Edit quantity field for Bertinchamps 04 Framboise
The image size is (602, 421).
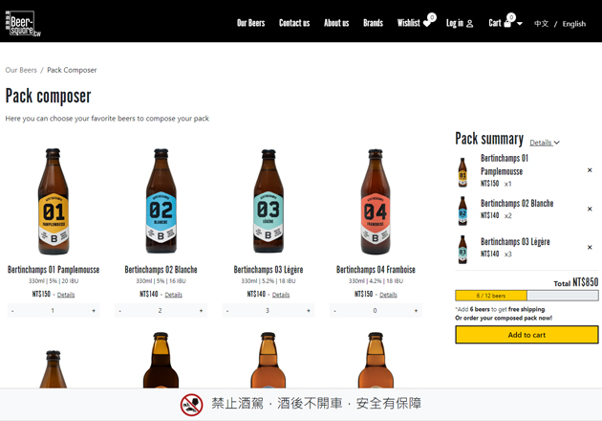376,311
